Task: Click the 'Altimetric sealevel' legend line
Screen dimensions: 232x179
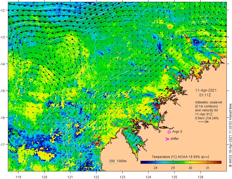Action: [x=209, y=102]
